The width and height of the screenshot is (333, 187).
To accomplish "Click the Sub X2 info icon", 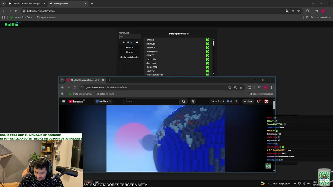I will click(131, 42).
